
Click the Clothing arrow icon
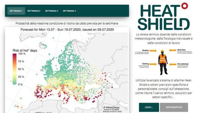(153, 64)
